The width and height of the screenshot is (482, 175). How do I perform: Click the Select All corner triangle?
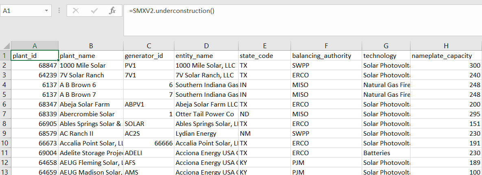click(x=6, y=46)
